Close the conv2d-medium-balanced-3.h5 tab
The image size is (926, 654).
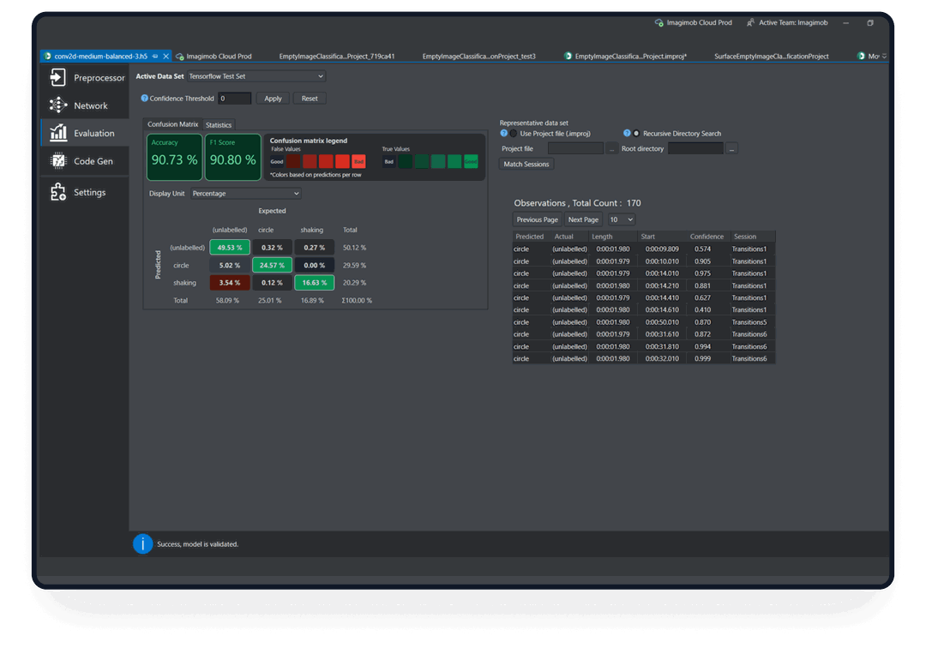click(x=166, y=57)
